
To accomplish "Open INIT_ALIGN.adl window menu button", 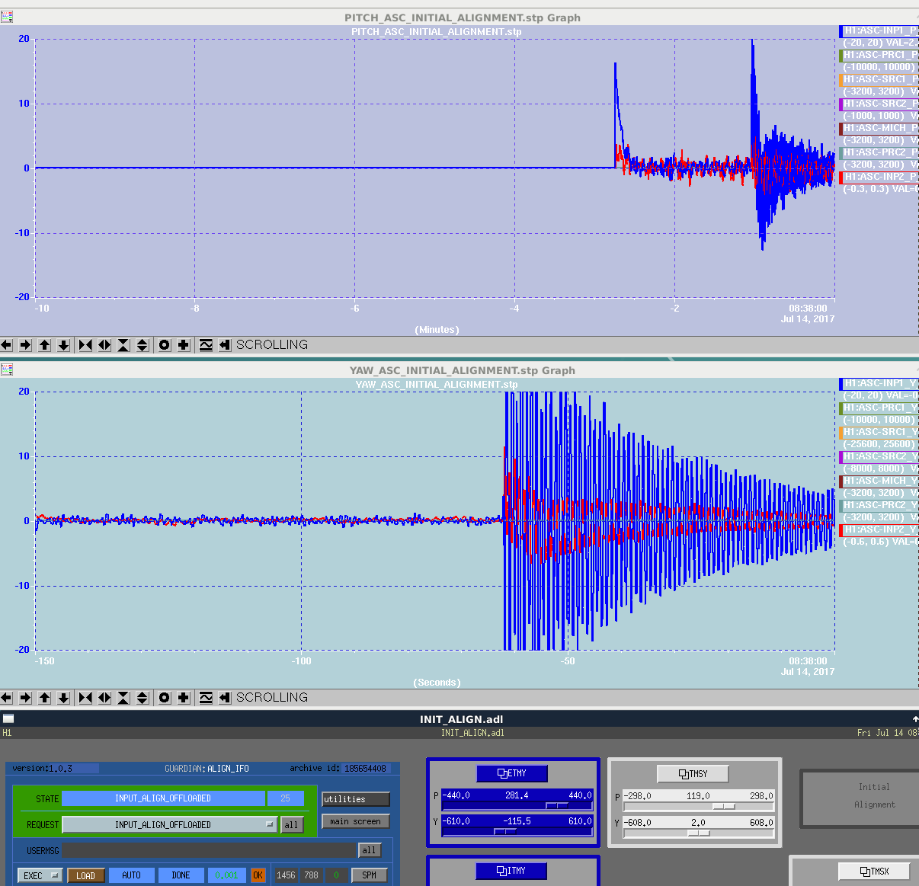I will click(8, 718).
